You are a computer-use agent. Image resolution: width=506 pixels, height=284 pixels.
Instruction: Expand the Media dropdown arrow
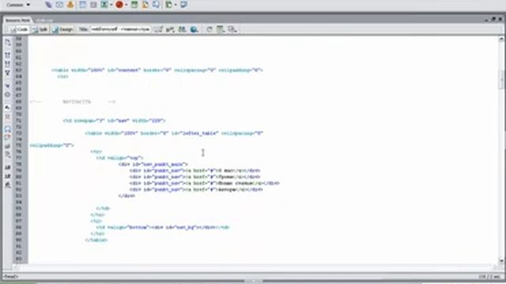tap(126, 5)
